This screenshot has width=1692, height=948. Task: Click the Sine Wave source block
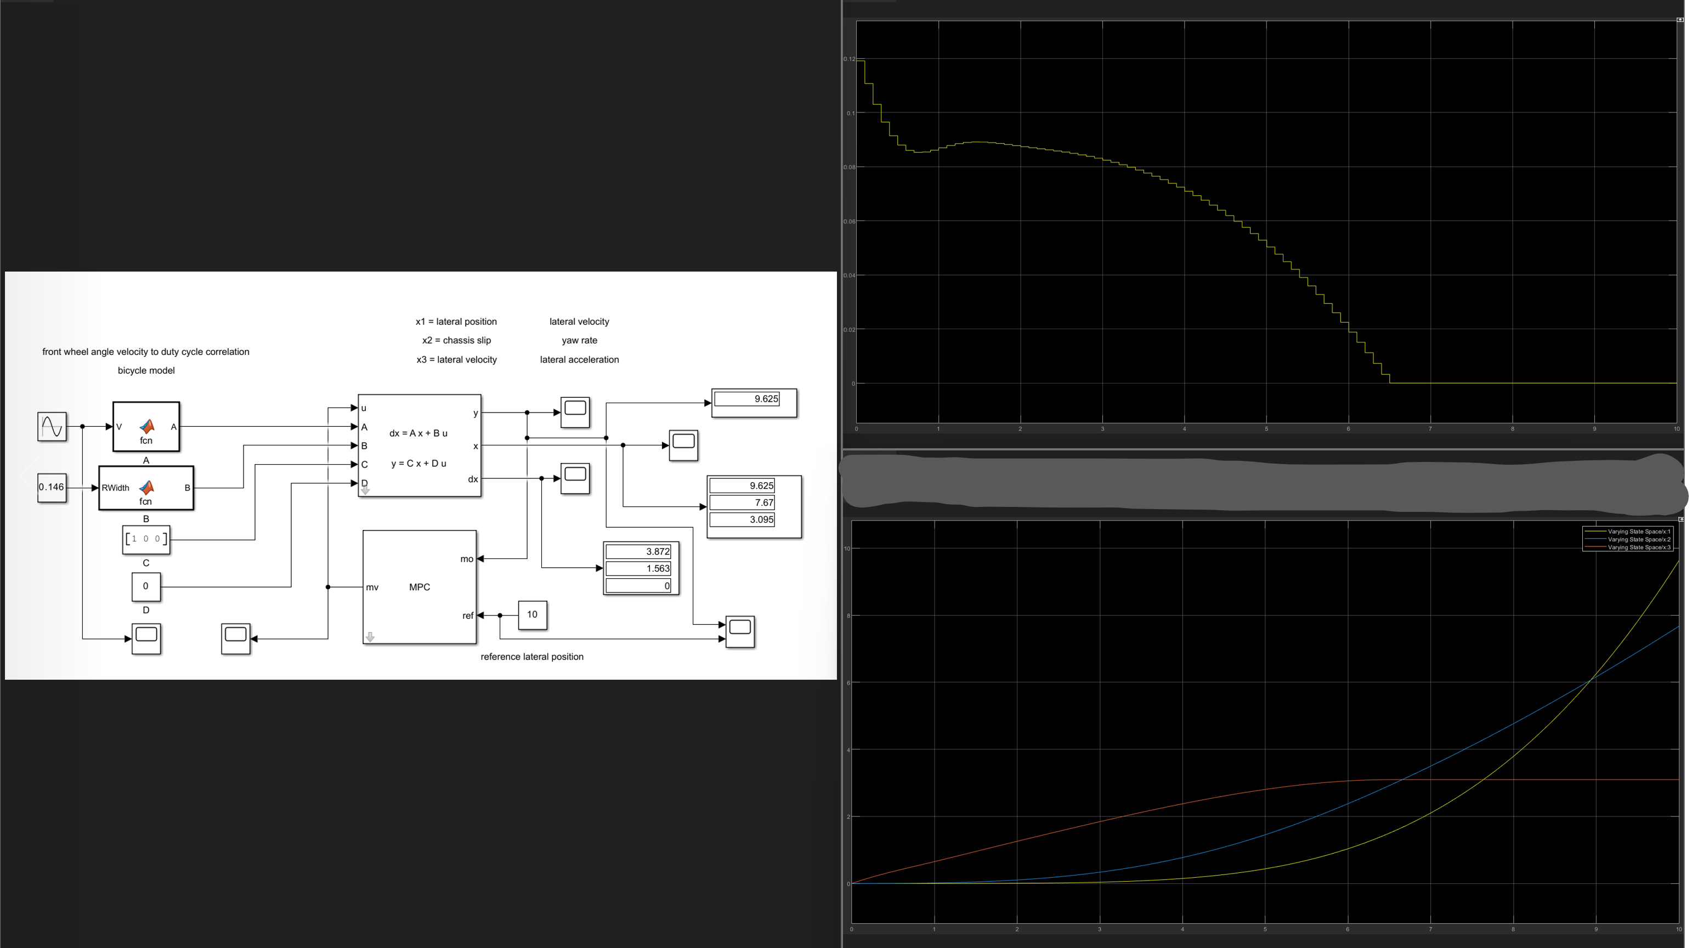point(52,427)
